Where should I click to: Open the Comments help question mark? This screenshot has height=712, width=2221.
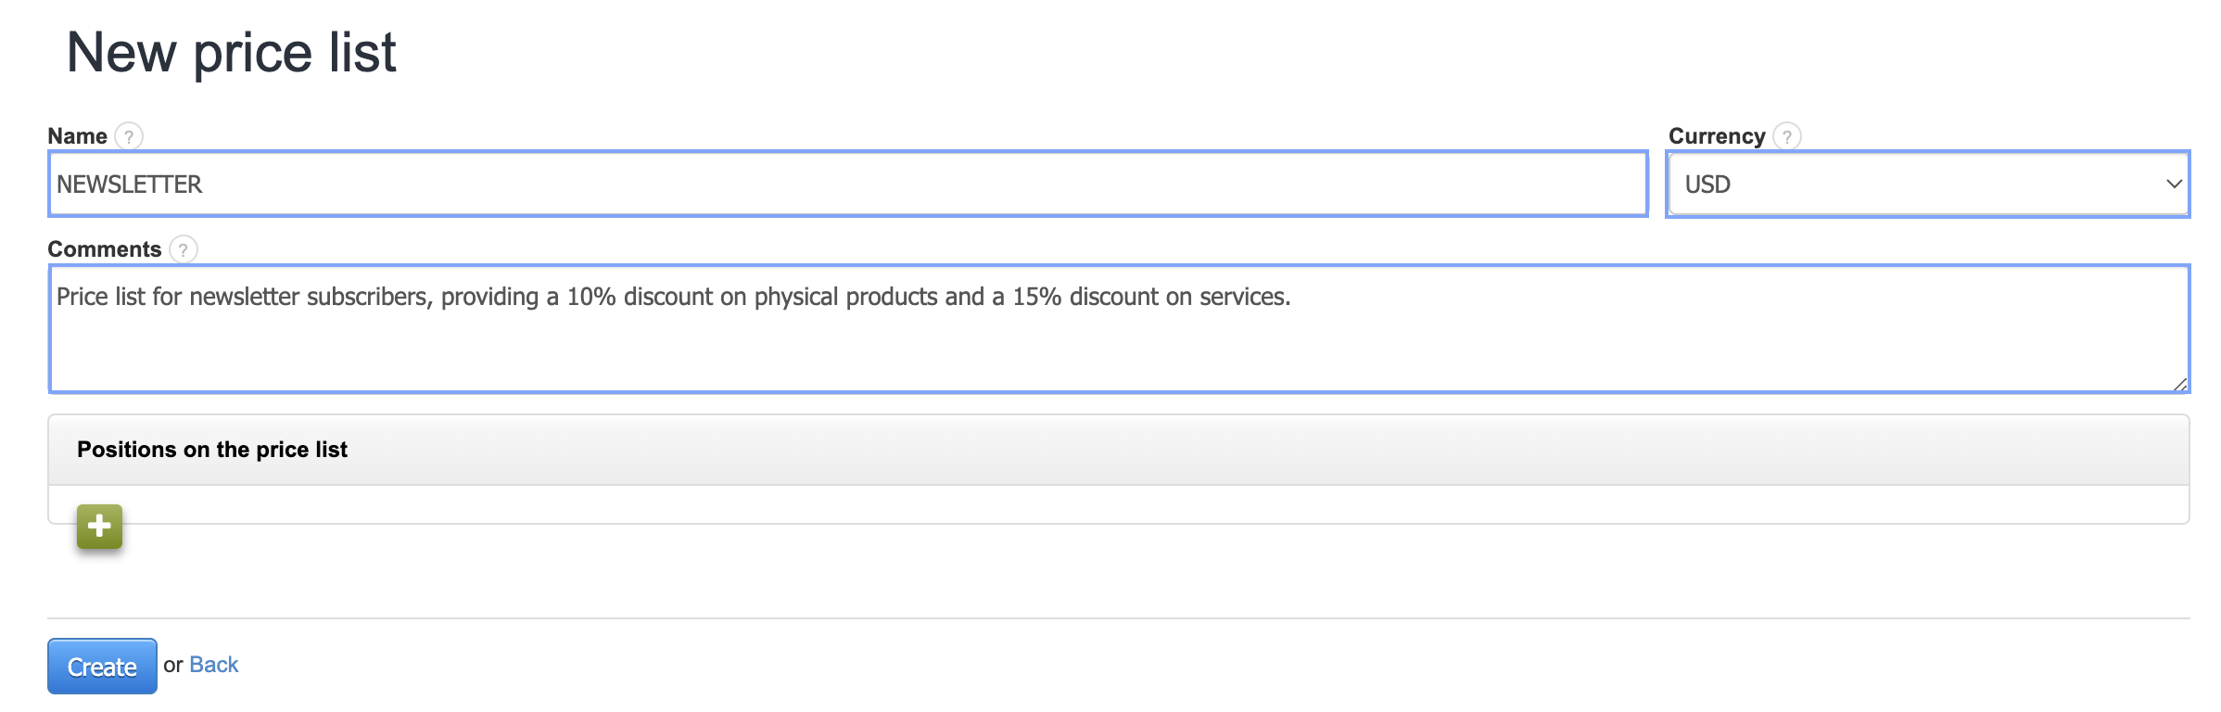point(183,249)
